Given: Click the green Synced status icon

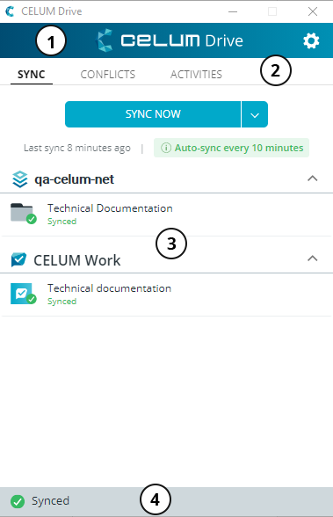Looking at the screenshot, I should 18,501.
